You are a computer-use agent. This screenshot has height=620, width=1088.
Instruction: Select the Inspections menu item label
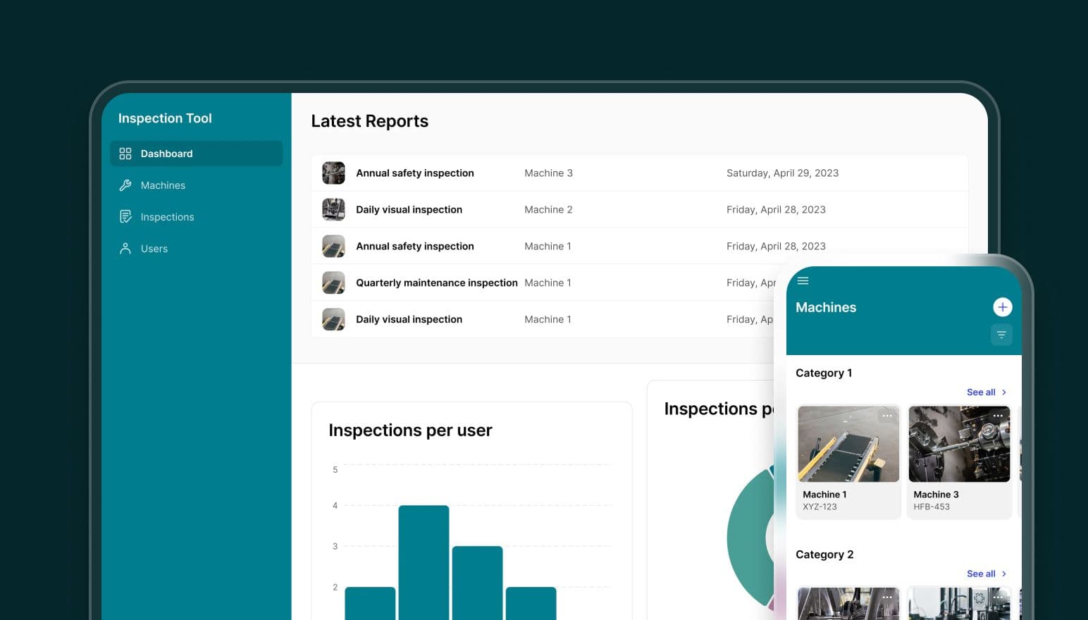[167, 217]
